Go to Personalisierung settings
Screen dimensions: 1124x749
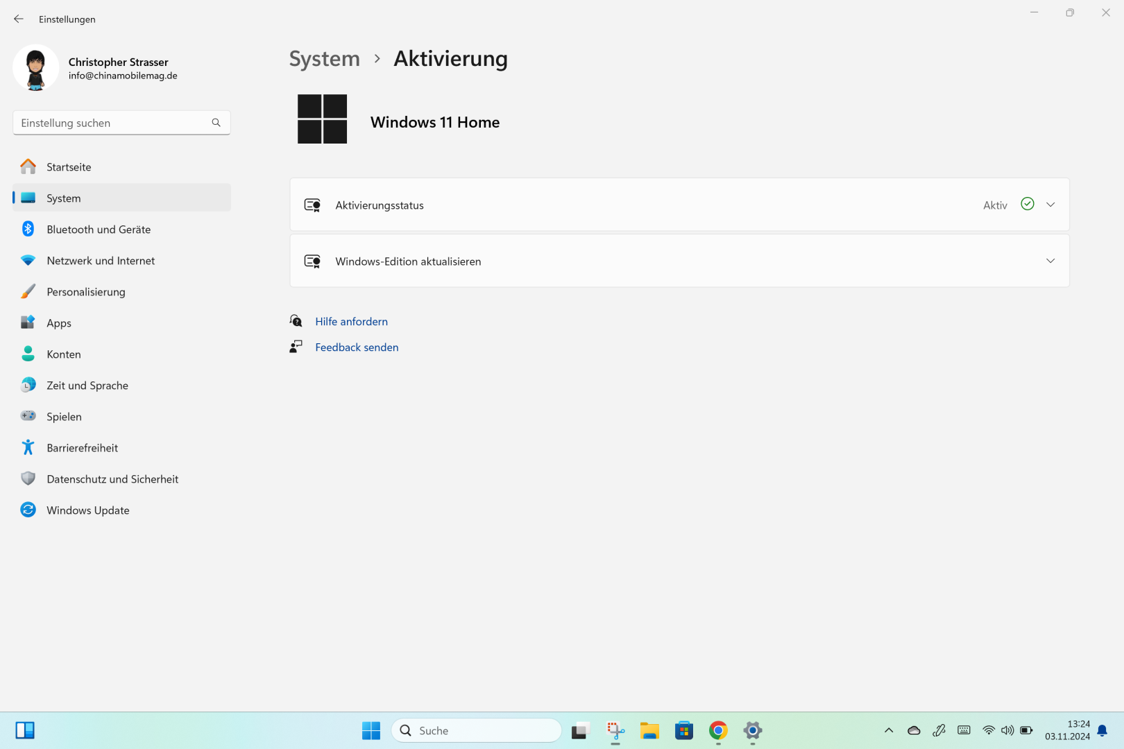click(86, 292)
